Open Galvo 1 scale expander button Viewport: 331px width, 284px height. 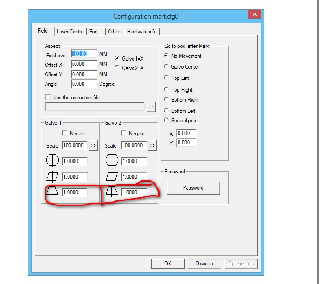(93, 146)
